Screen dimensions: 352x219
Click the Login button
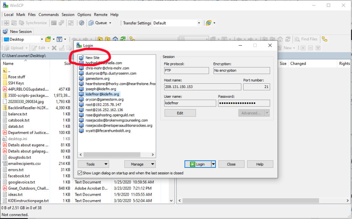pyautogui.click(x=198, y=164)
